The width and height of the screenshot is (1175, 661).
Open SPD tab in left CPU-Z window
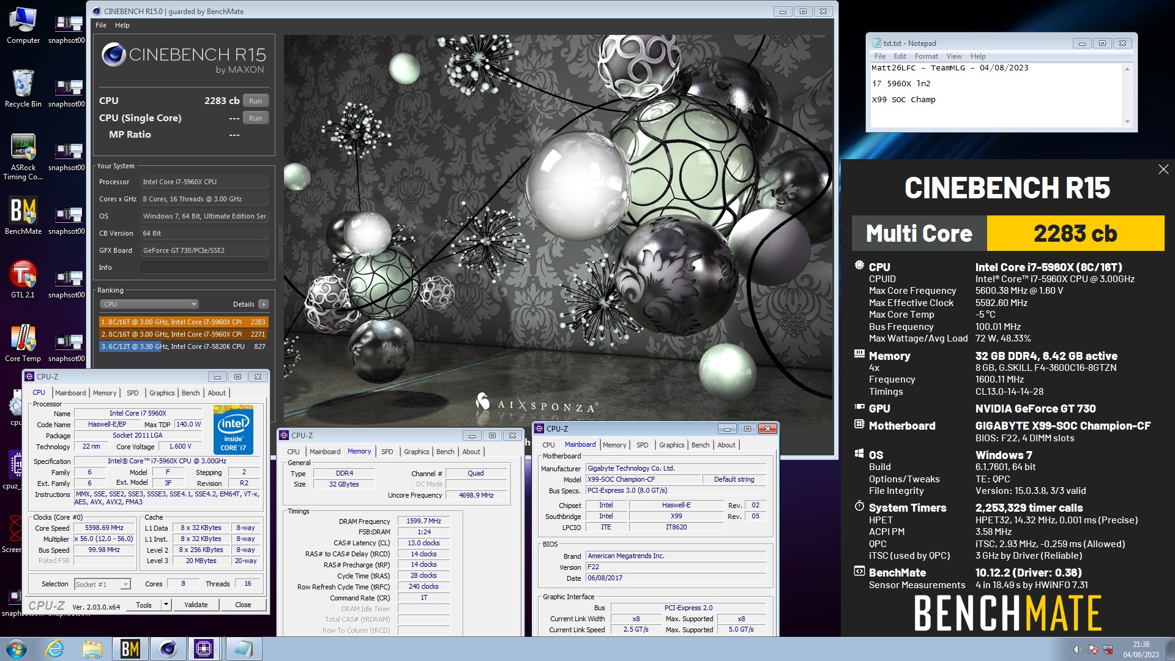(x=133, y=393)
